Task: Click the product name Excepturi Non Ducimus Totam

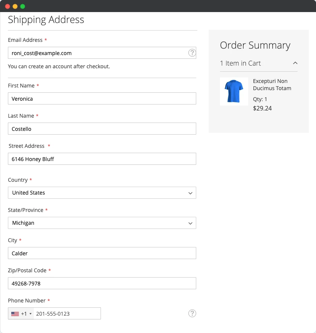Action: pos(272,84)
